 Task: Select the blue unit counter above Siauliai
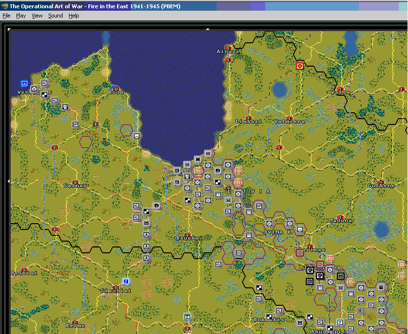126,281
